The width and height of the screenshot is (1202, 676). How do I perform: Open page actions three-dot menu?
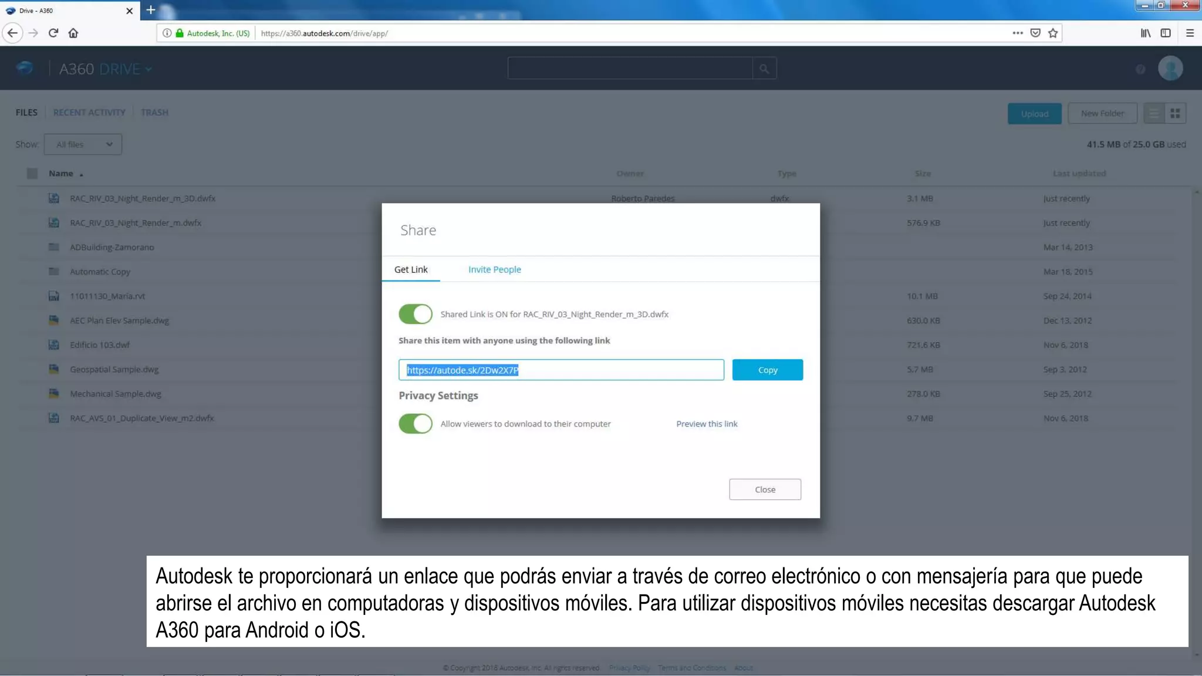1018,33
